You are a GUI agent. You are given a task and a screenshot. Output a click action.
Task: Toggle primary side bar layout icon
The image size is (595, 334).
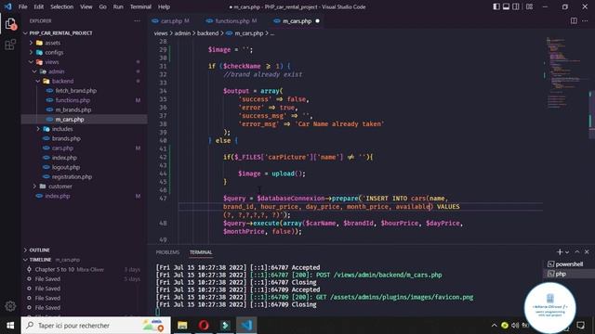[496, 6]
